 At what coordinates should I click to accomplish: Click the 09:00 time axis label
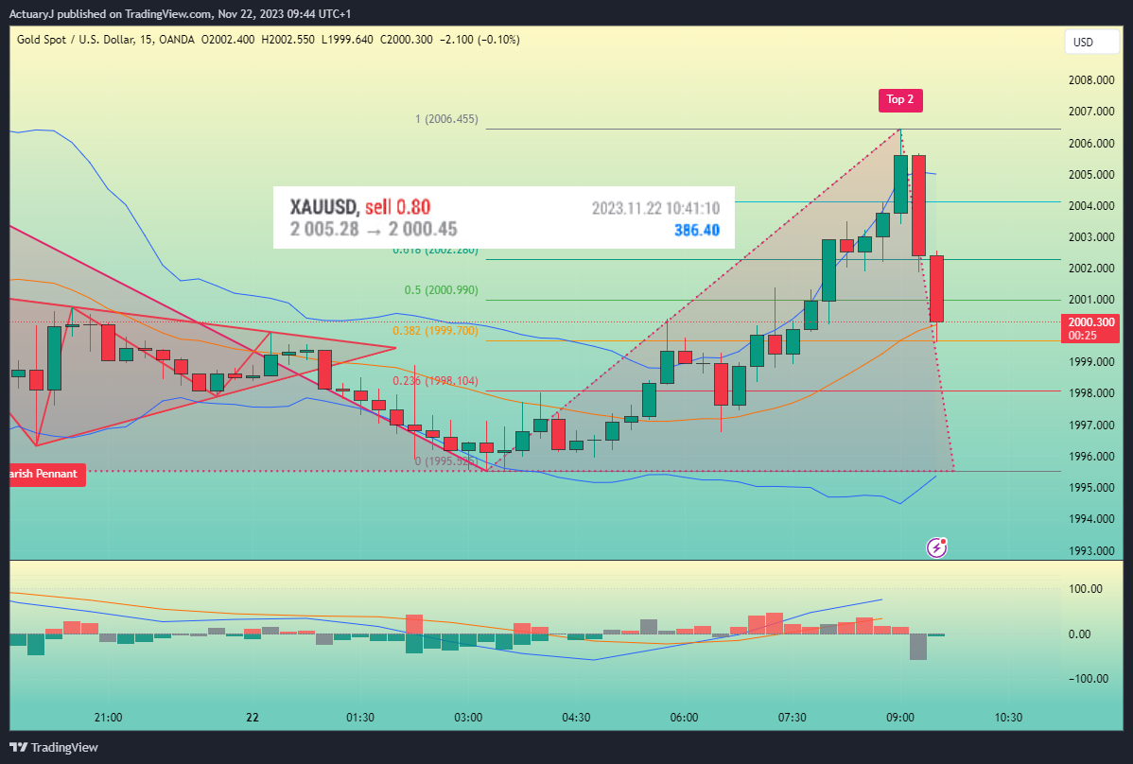(x=900, y=718)
